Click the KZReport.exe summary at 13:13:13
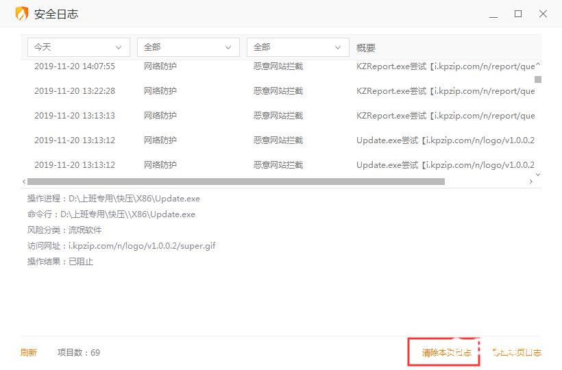Image resolution: width=562 pixels, height=370 pixels. click(x=445, y=116)
